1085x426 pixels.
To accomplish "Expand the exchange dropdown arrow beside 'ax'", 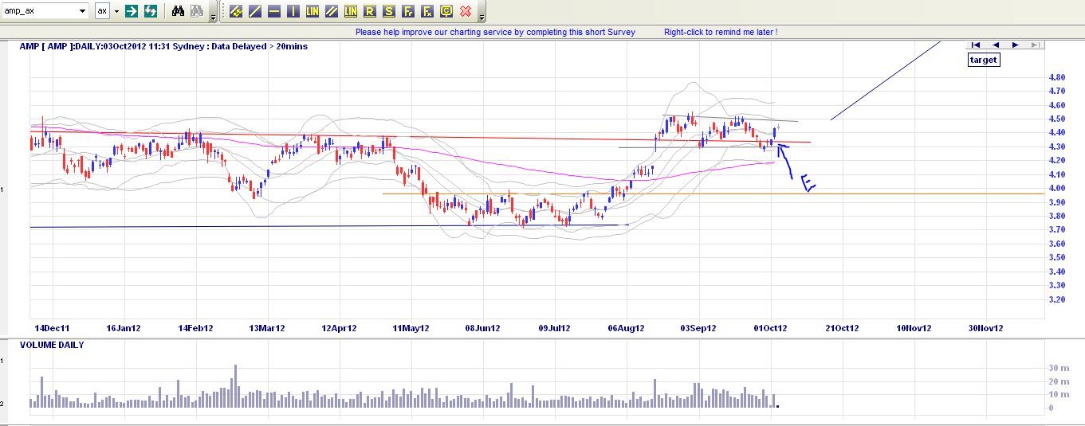I will (116, 11).
